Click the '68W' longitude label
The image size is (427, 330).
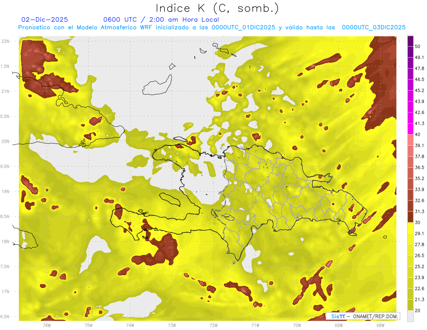(380, 325)
